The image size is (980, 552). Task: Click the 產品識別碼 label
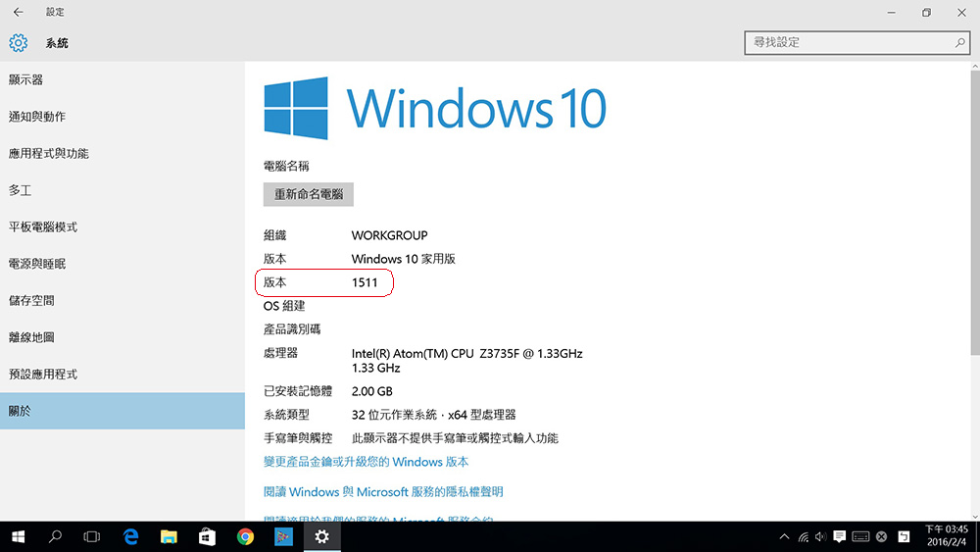[x=292, y=329]
